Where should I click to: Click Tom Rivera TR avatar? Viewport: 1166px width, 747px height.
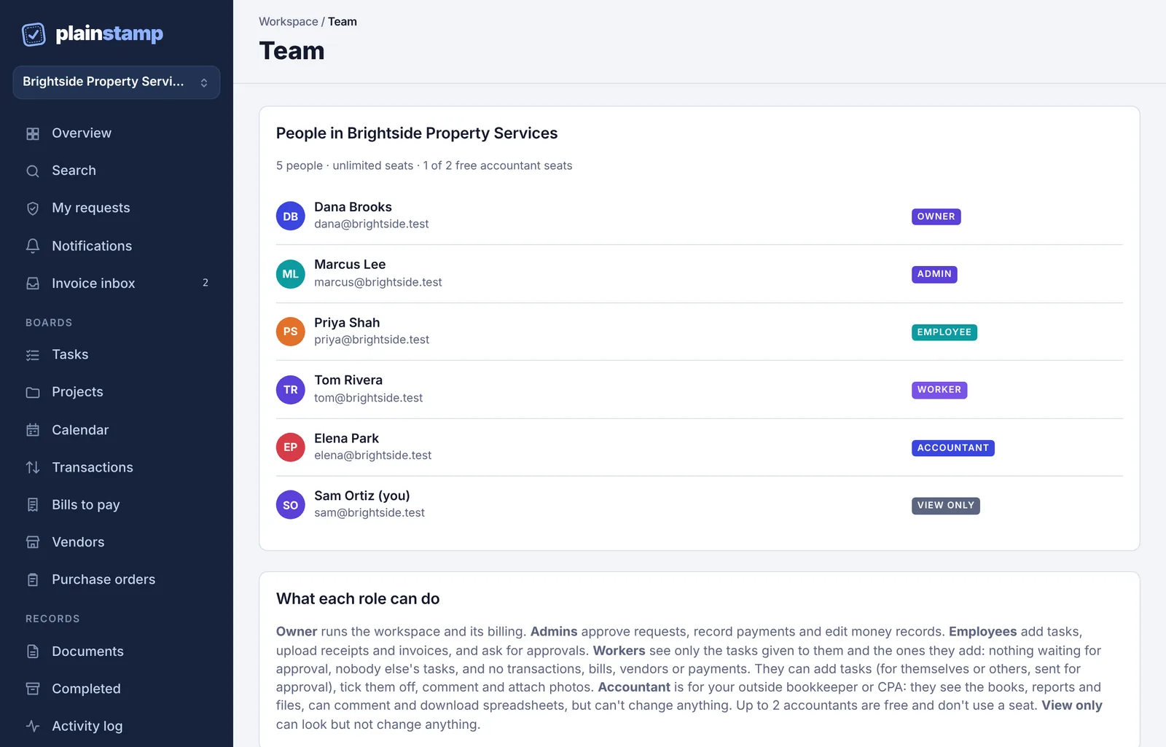[291, 390]
